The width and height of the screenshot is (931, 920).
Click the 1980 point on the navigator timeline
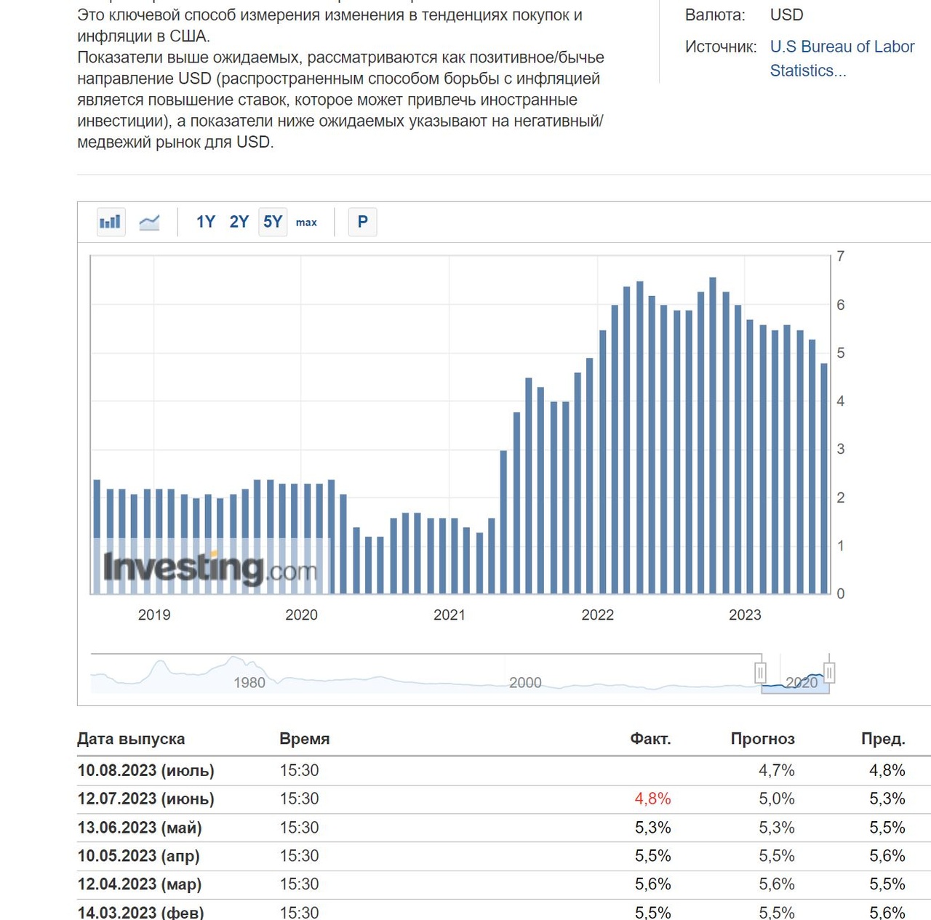coord(249,682)
